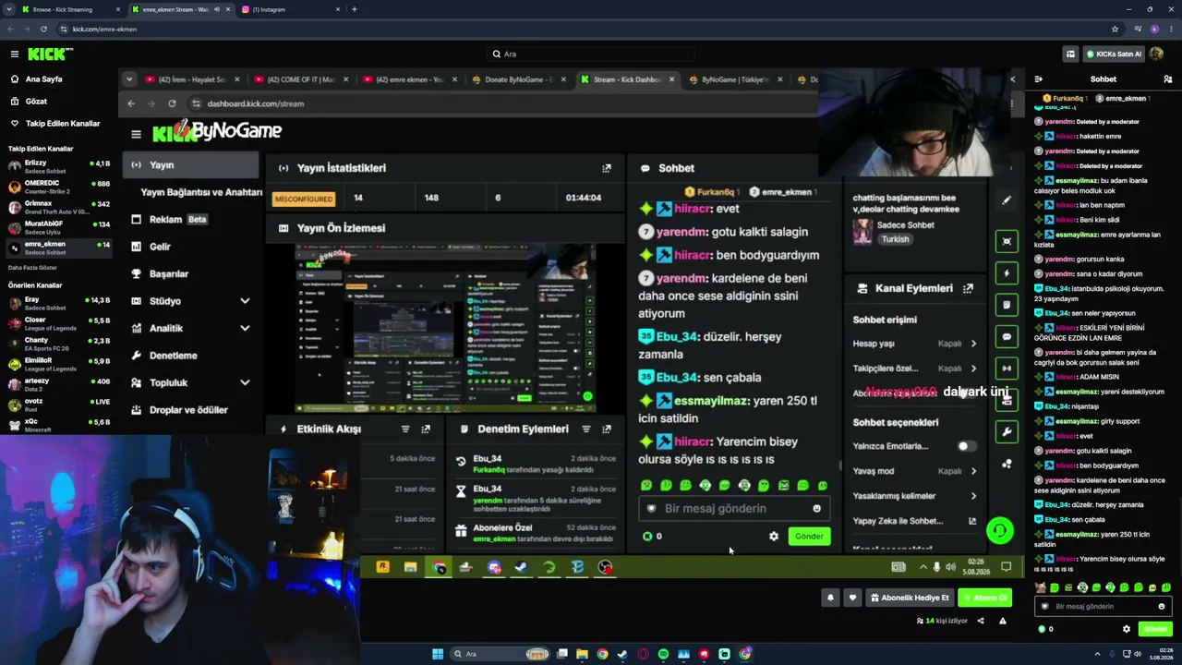Focus the Kick Ara search field
The image size is (1182, 665).
(591, 54)
